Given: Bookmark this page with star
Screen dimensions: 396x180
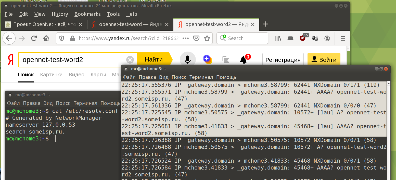Looking at the screenshot, I should point(207,38).
